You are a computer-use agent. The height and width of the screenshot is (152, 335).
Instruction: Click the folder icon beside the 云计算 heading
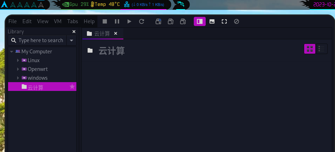click(x=90, y=51)
